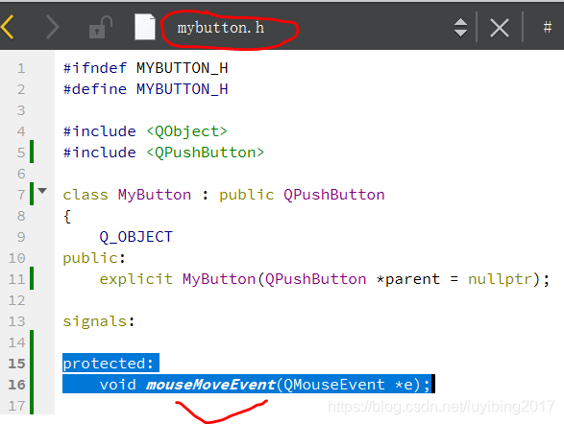Click the QMouseEvent parameter type

[x=334, y=385]
